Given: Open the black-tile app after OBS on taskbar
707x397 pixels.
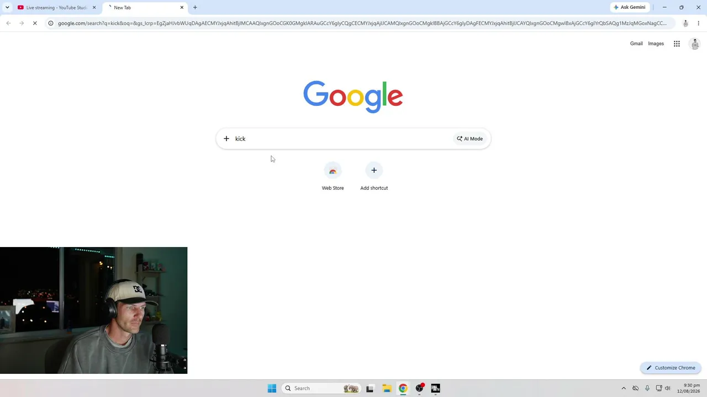Looking at the screenshot, I should point(435,388).
